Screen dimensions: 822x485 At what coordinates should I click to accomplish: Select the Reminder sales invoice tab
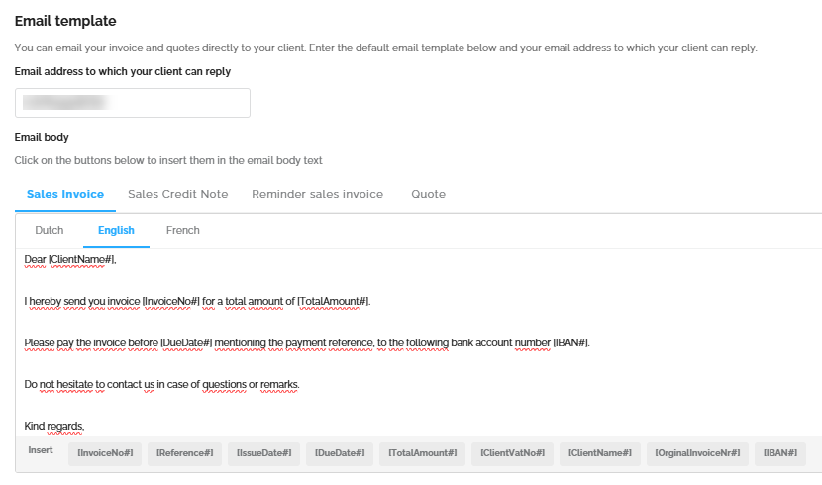tap(317, 194)
